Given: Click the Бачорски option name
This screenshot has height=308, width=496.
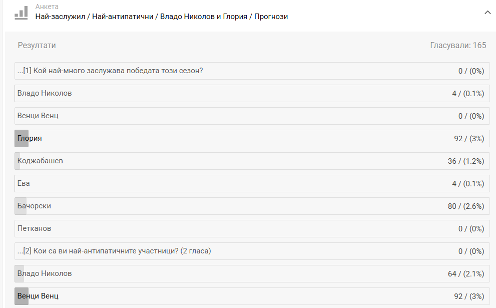Looking at the screenshot, I should click(x=34, y=206).
